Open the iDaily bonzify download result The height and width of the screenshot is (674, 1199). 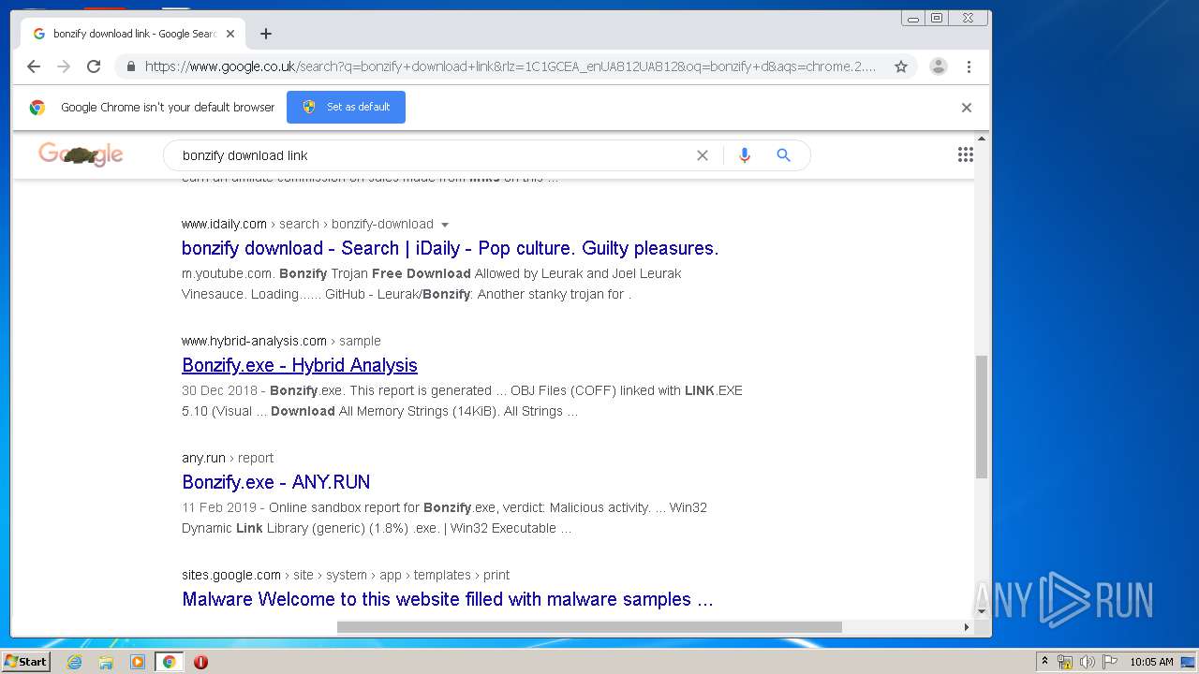point(450,248)
